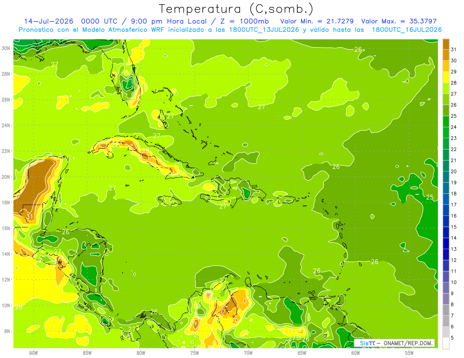Image resolution: width=464 pixels, height=358 pixels.
Task: Click colorbar value 18
Action: 454,193
